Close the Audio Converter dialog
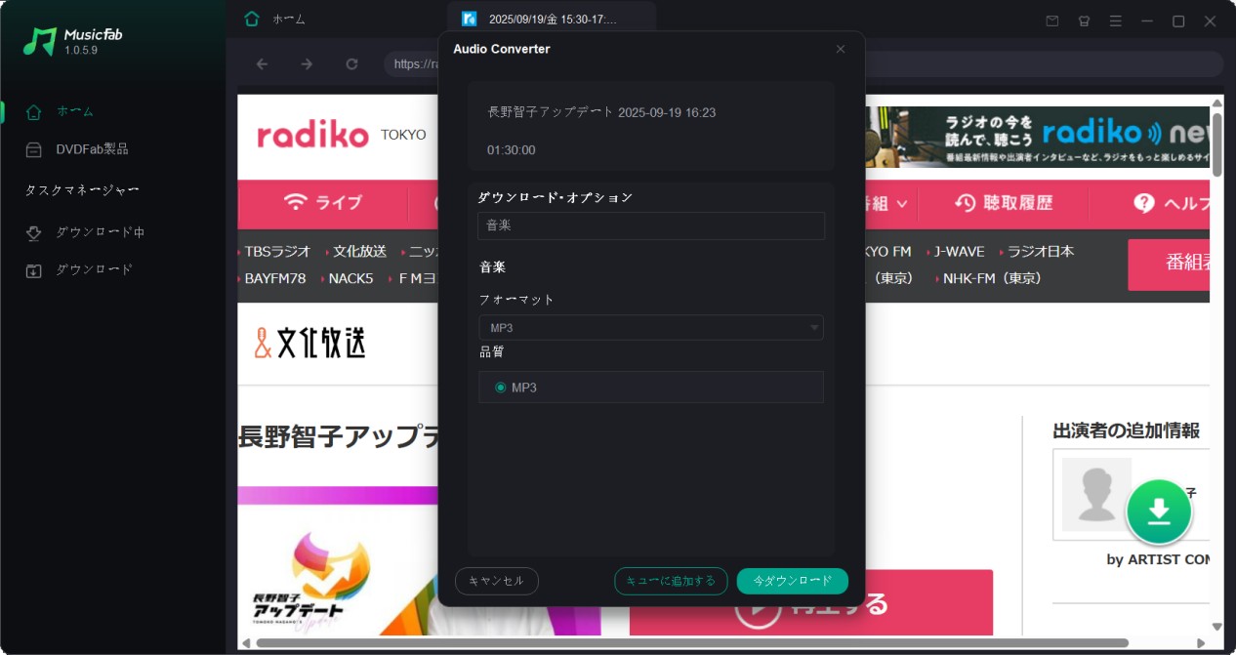1236x655 pixels. (x=841, y=49)
